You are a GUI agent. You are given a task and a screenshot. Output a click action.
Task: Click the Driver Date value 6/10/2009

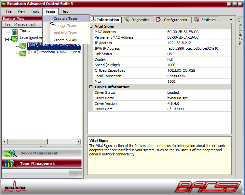(x=175, y=109)
